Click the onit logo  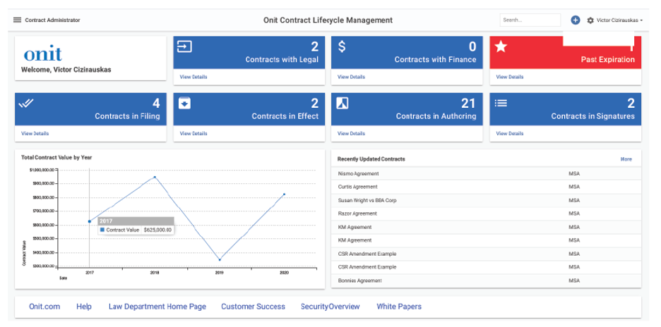pos(42,53)
